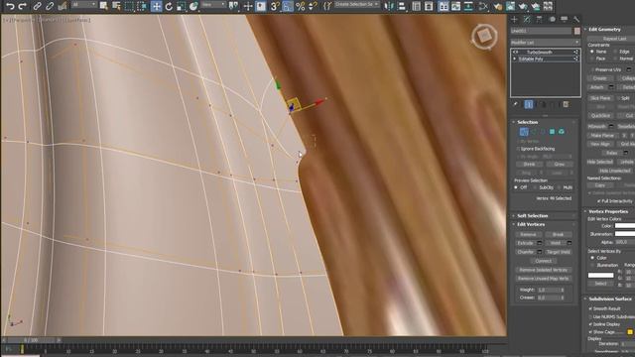Toggle Window/Crossing selection mode

click(142, 6)
